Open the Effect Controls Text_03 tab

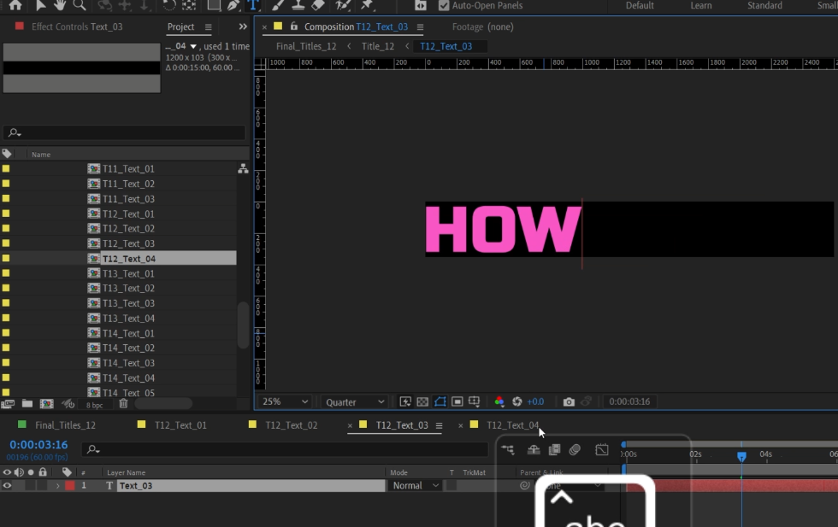click(x=77, y=26)
